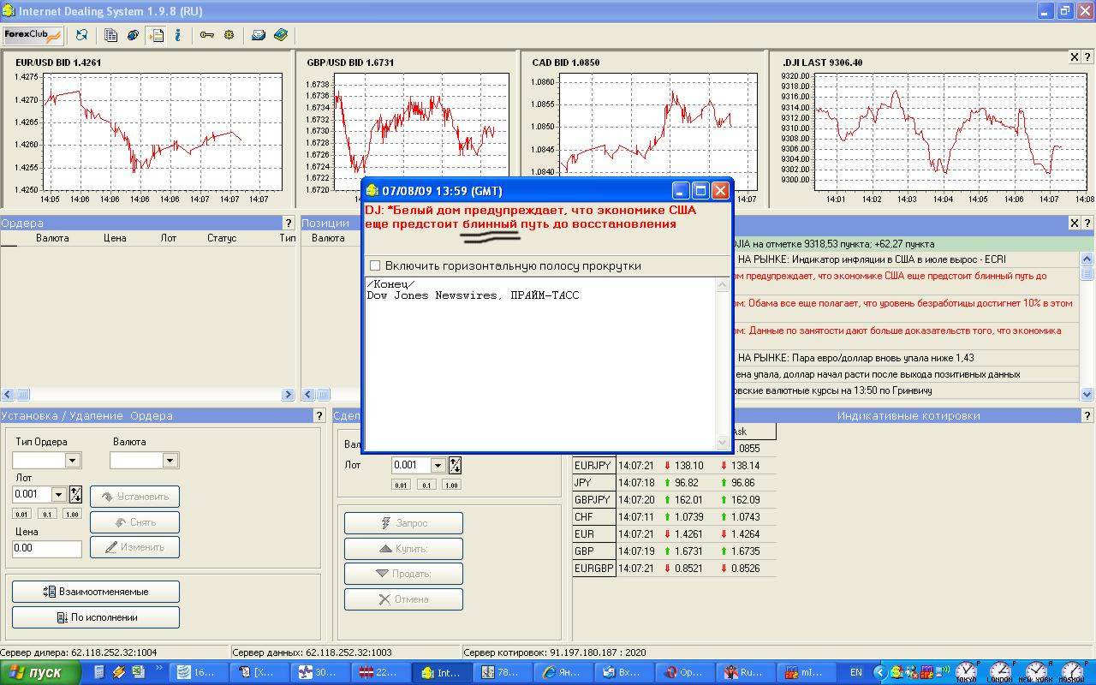Viewport: 1096px width, 685px height.
Task: Open the Тип Ордера dropdown
Action: pos(73,461)
